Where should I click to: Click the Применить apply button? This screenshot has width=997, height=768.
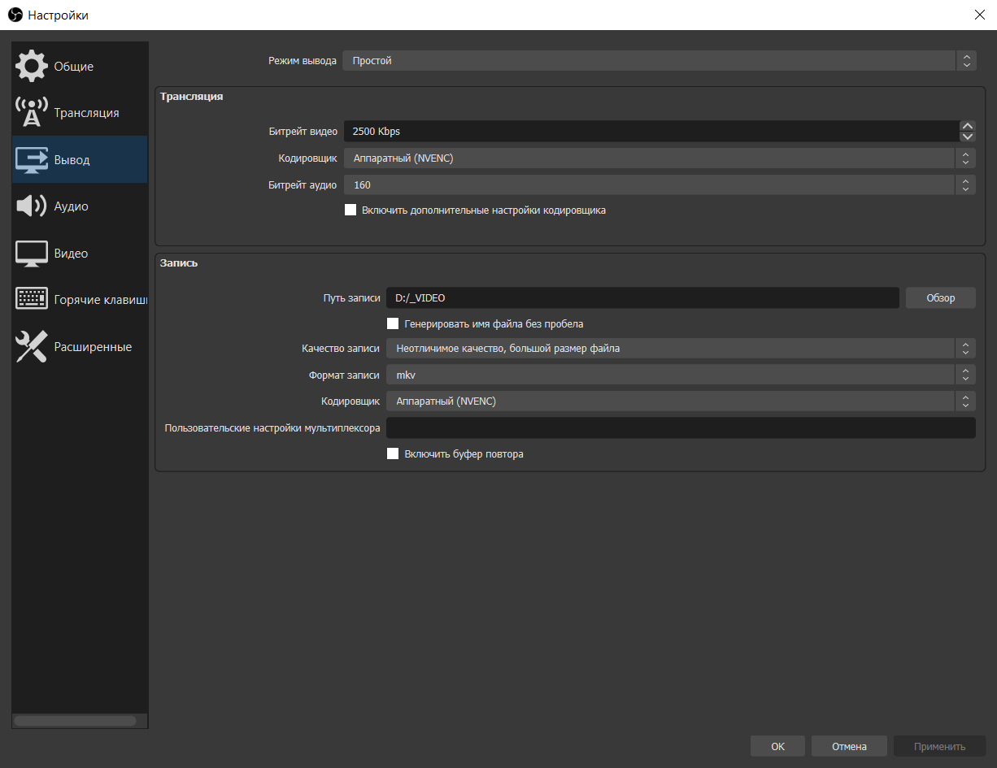coord(939,746)
